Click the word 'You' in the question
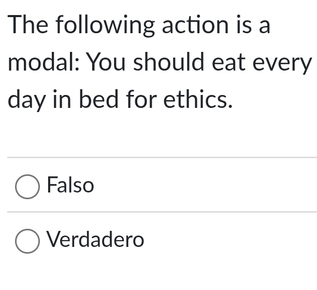Image resolution: width=317 pixels, height=290 pixels. [106, 63]
